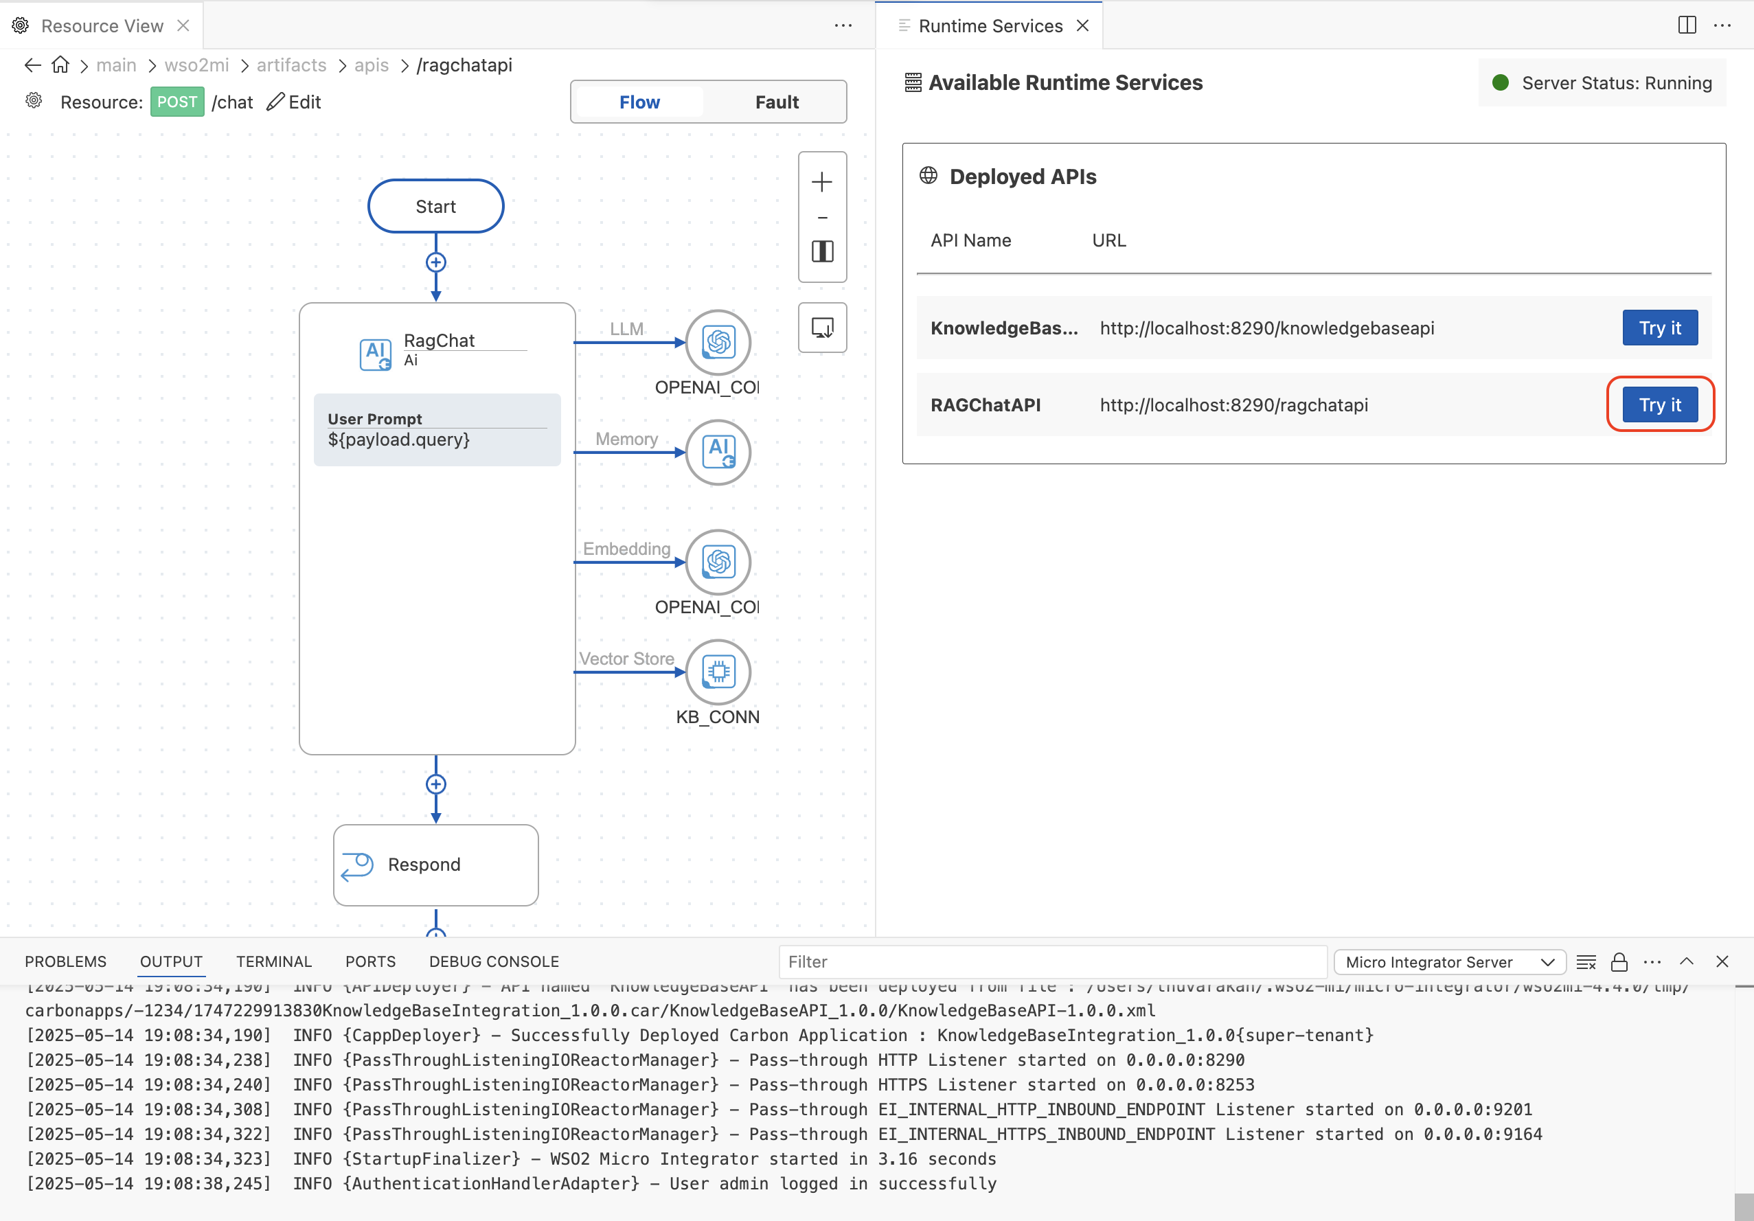Click the POST method badge
This screenshot has width=1754, height=1221.
tap(176, 102)
